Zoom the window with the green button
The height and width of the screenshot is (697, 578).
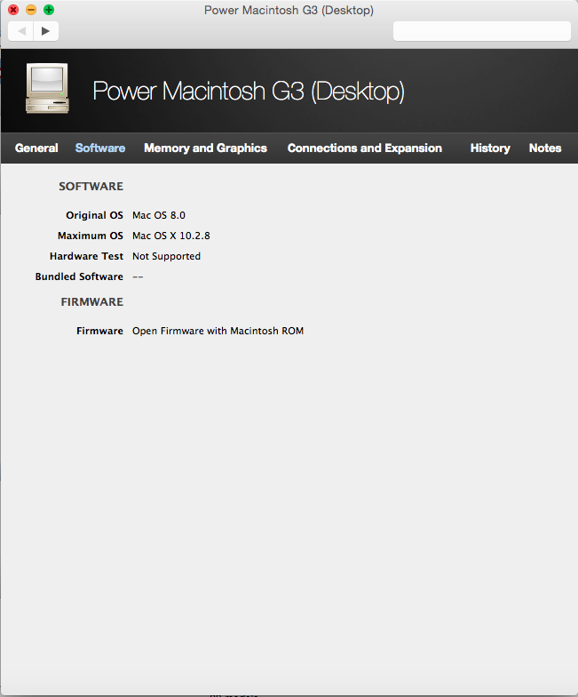point(49,9)
